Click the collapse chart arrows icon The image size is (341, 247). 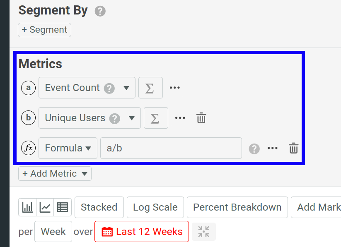[203, 232]
